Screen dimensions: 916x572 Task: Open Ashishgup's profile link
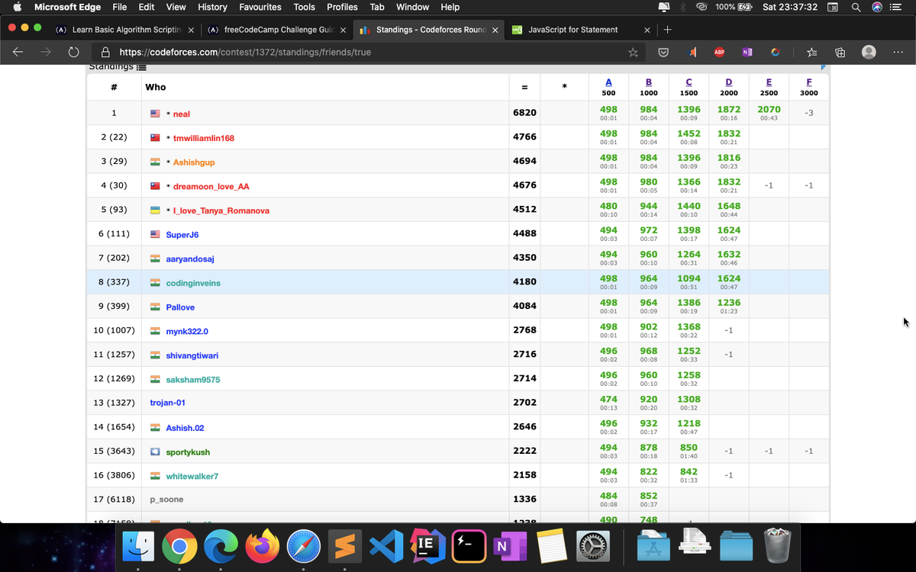pos(194,162)
